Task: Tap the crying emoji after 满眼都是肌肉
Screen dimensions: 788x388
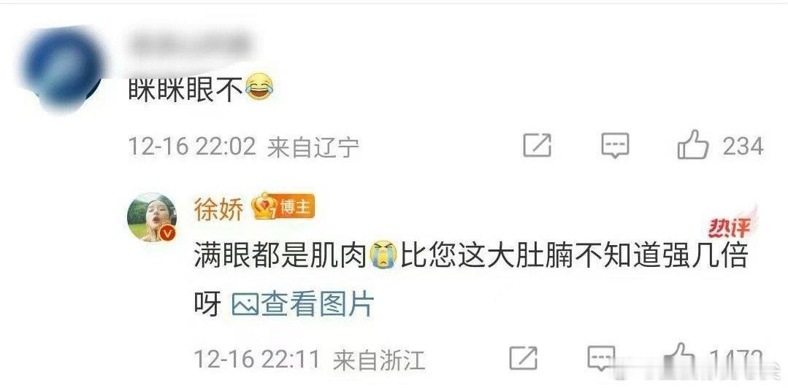Action: coord(383,255)
